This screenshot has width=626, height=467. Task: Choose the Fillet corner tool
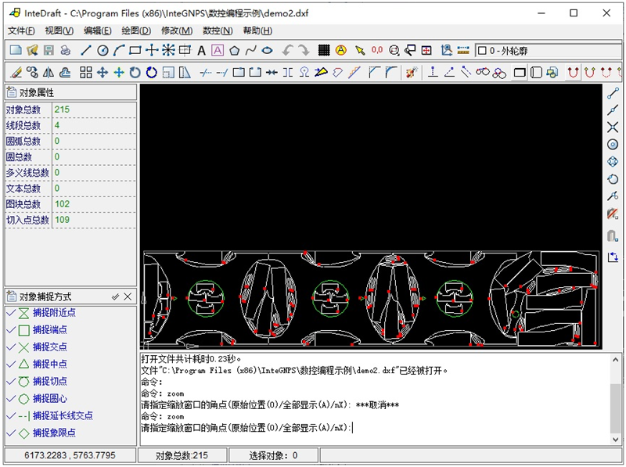(390, 72)
